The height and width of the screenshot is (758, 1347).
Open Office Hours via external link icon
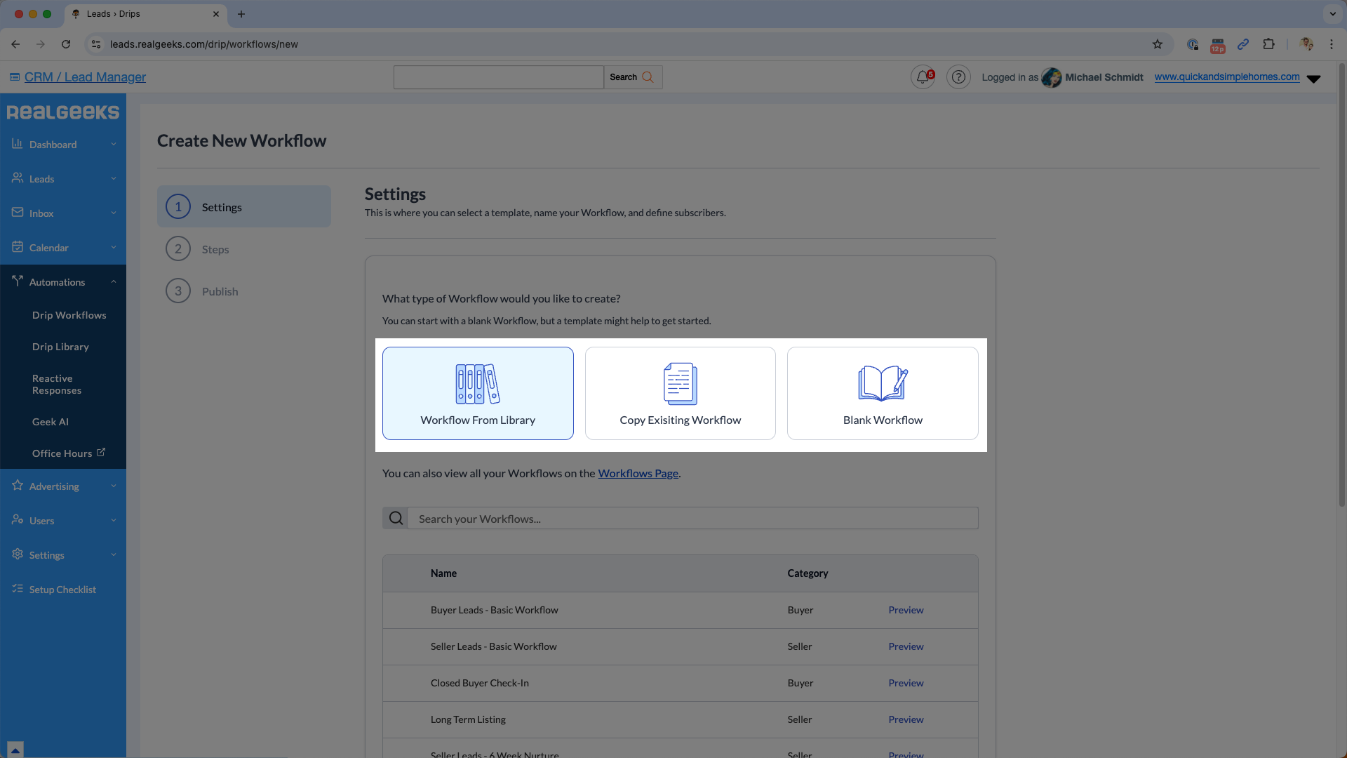pos(102,452)
